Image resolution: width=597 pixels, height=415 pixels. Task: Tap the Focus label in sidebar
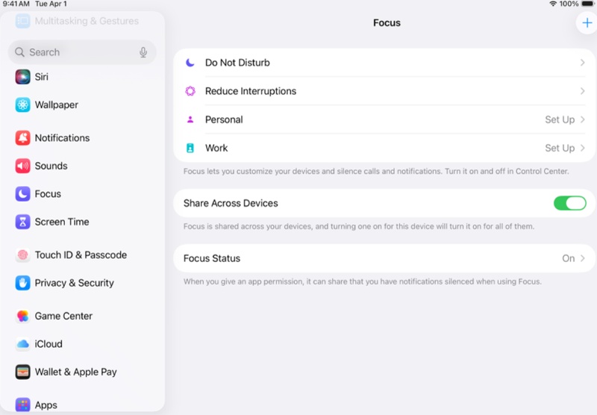[48, 194]
